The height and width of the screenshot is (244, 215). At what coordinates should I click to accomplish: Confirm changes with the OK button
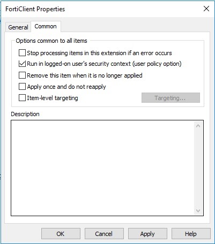pyautogui.click(x=61, y=234)
